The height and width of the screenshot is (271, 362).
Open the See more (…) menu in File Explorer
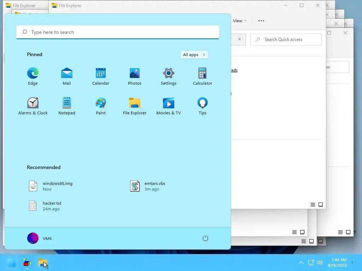pos(261,21)
